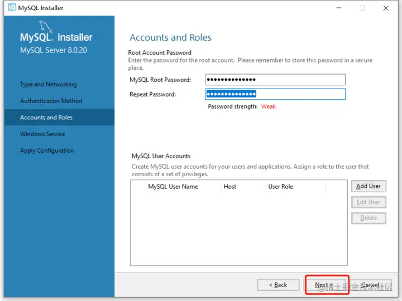Jump to Apply Configuration step

(47, 151)
